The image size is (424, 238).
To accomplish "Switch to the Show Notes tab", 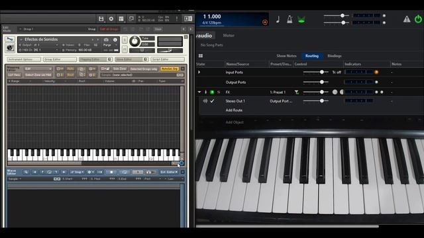I will click(x=286, y=56).
